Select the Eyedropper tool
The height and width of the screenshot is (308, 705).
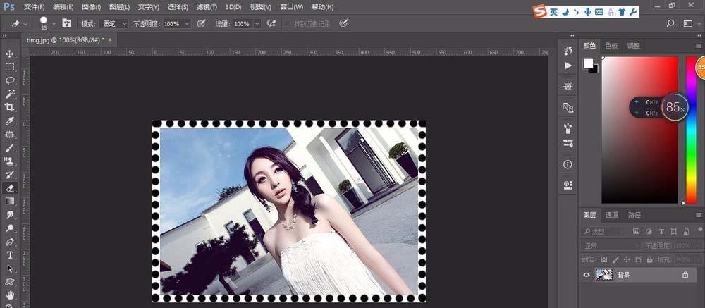[10, 121]
